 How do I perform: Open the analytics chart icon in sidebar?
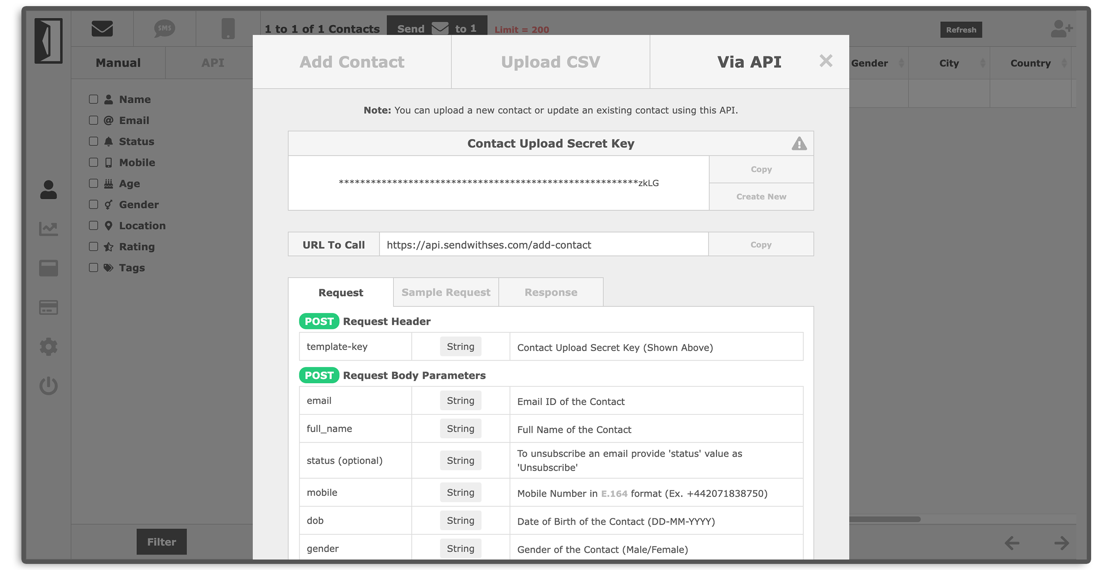click(x=48, y=228)
